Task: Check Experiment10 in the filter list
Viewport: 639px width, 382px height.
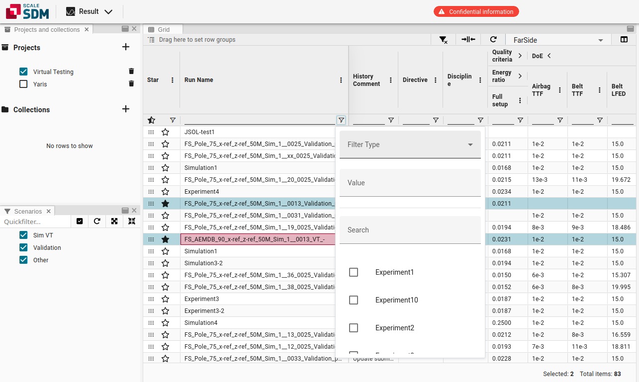Action: click(x=354, y=300)
